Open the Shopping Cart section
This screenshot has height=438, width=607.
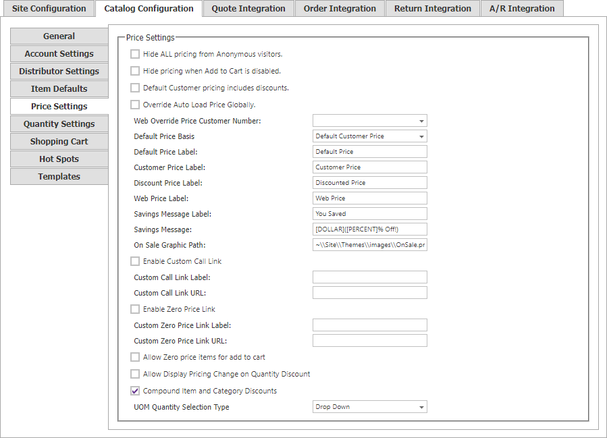[59, 142]
